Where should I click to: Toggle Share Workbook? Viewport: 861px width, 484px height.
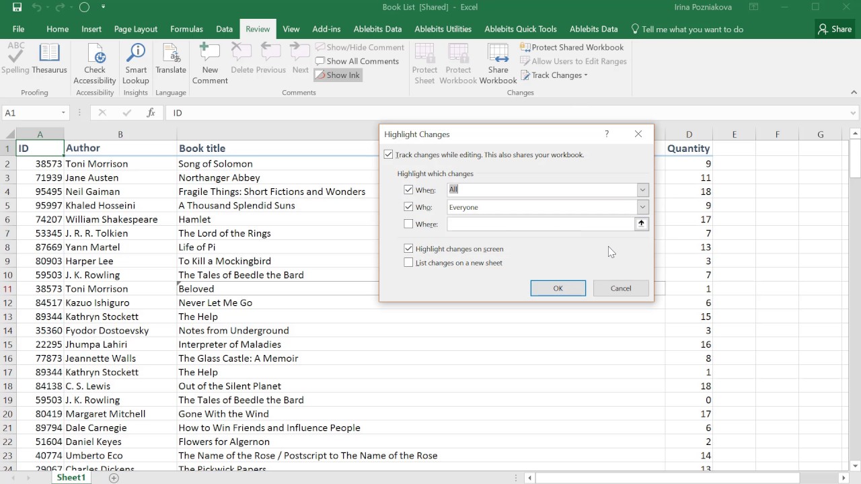pos(498,61)
